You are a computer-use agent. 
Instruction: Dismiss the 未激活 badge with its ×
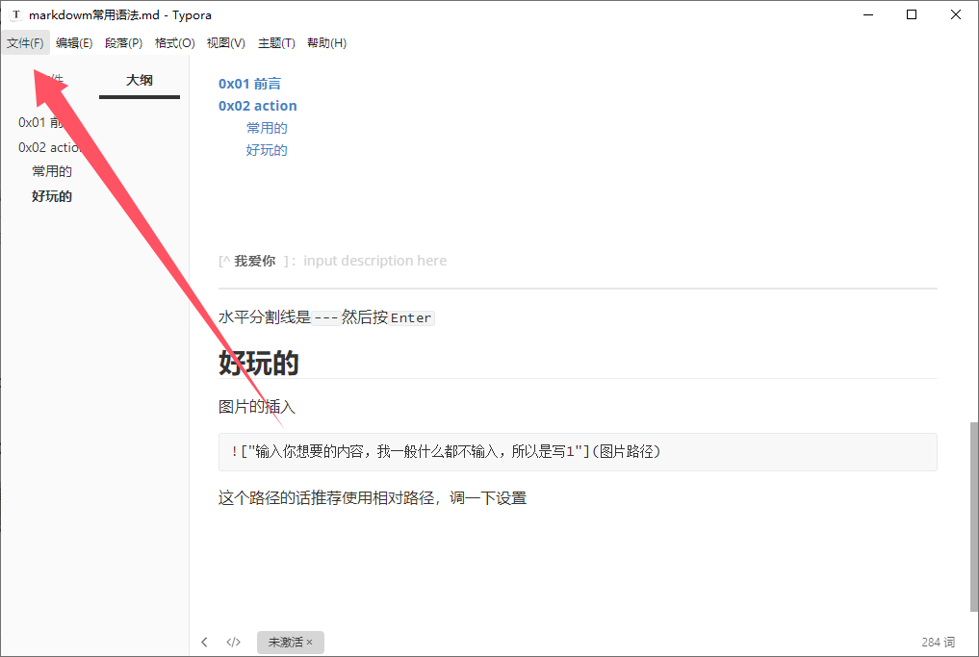[x=309, y=643]
